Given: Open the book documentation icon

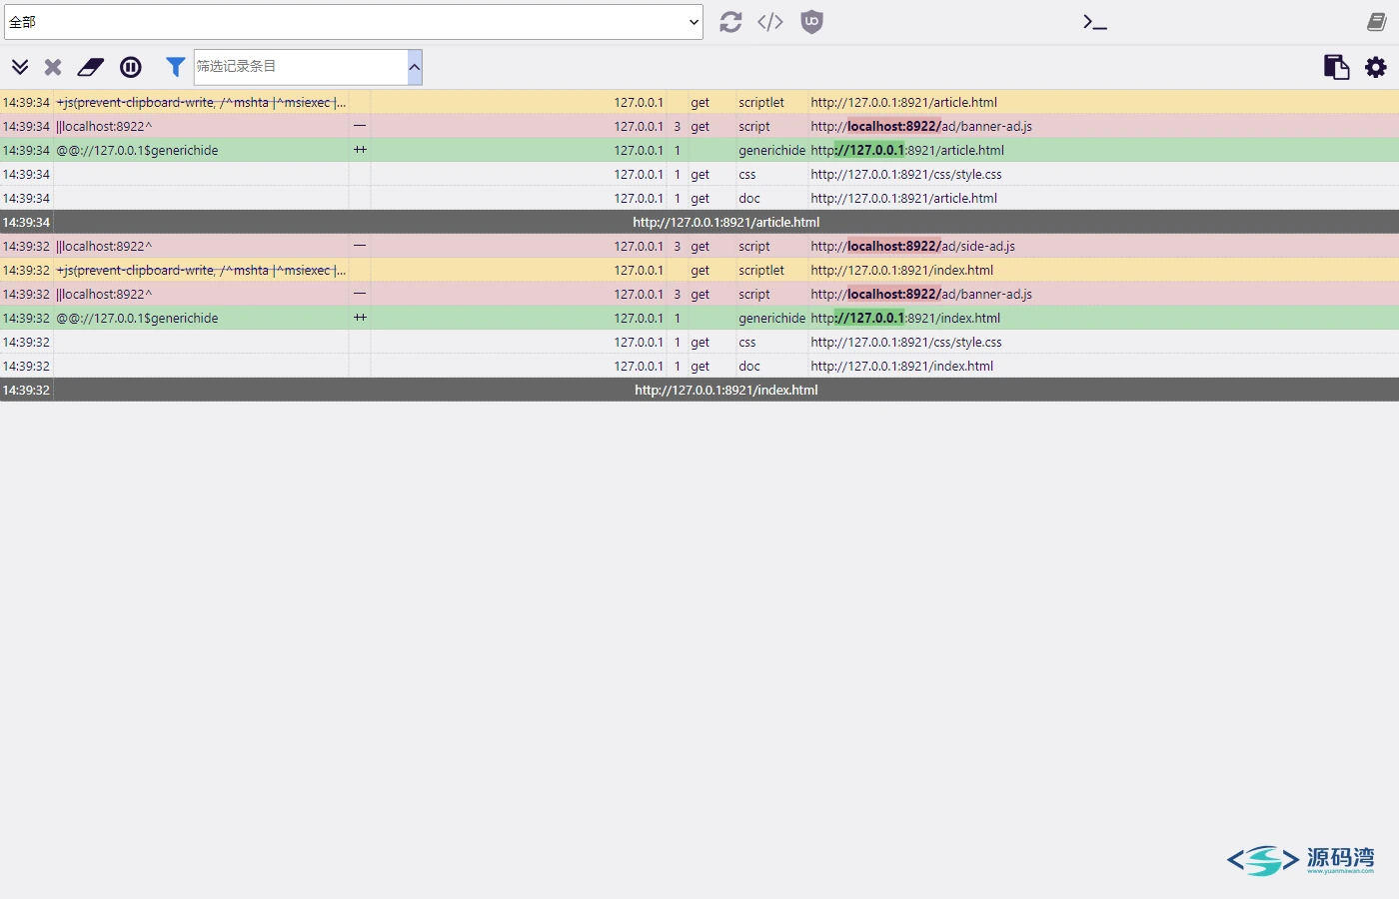Looking at the screenshot, I should (1377, 22).
